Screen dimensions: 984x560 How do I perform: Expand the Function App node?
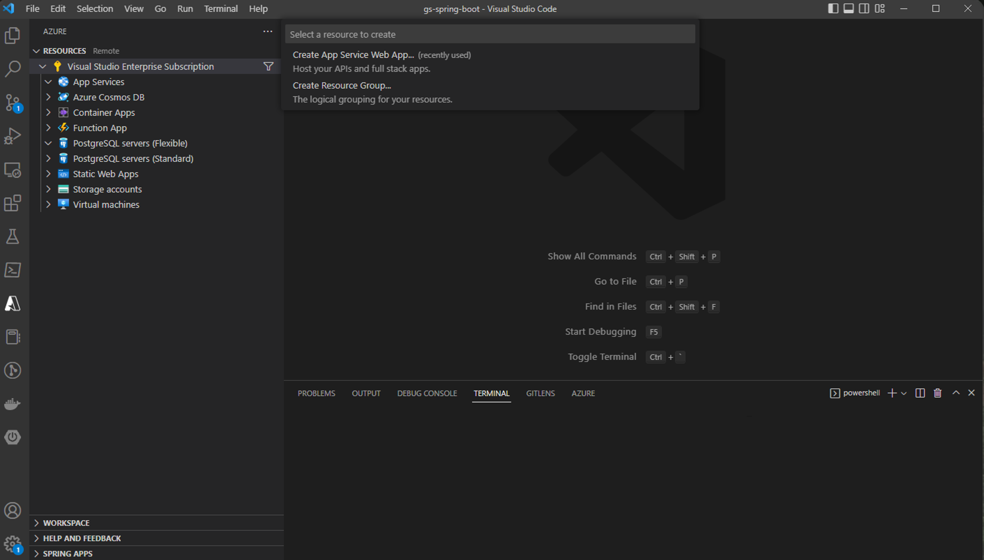pyautogui.click(x=48, y=128)
